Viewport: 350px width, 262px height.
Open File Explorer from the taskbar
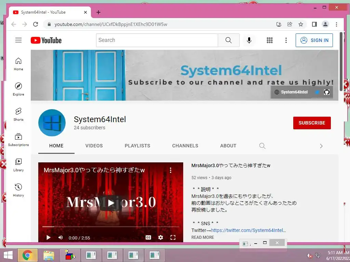point(49,255)
